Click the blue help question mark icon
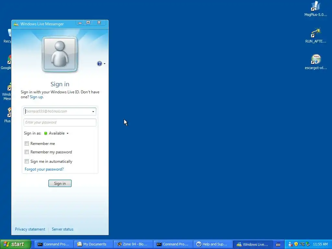Image resolution: width=332 pixels, height=249 pixels. (99, 64)
